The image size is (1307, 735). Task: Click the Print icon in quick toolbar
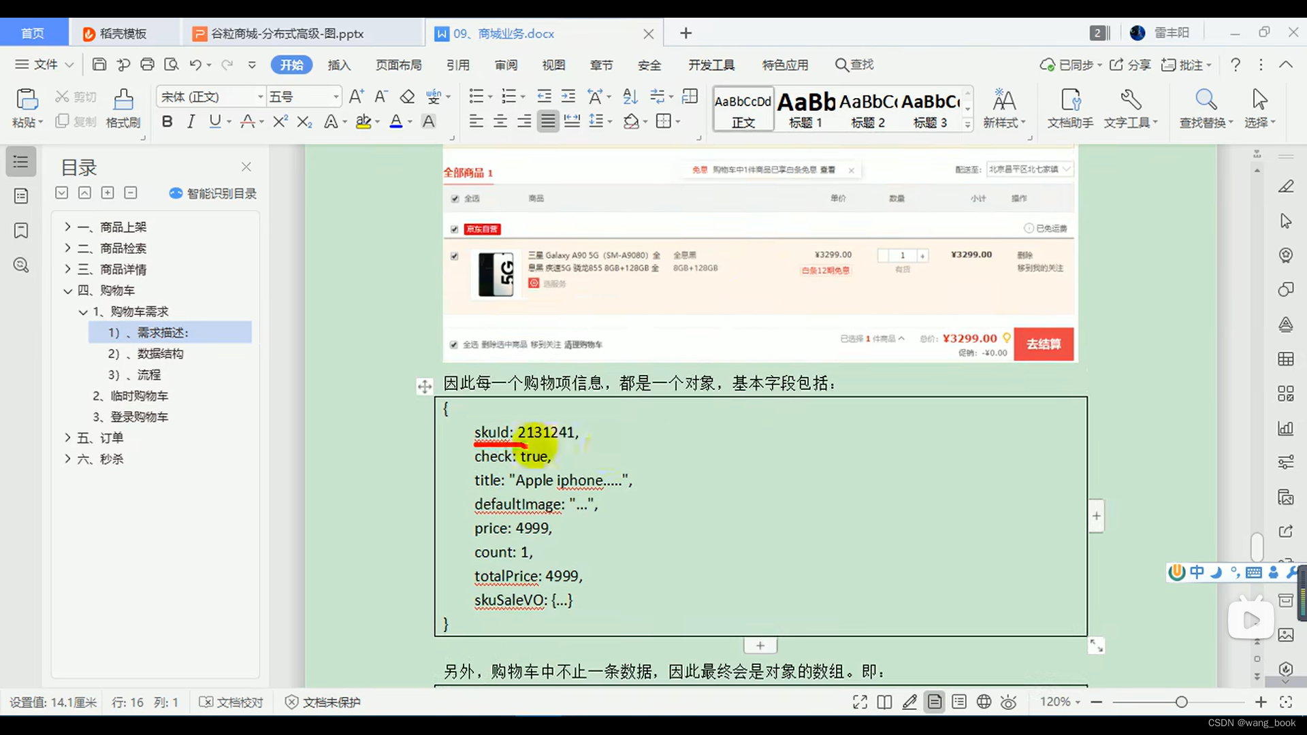(147, 65)
